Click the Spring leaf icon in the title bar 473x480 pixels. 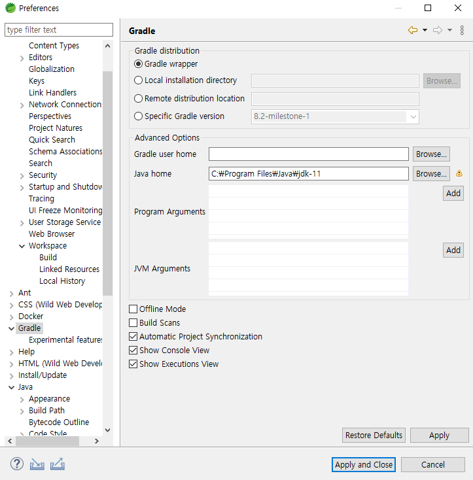click(x=10, y=8)
